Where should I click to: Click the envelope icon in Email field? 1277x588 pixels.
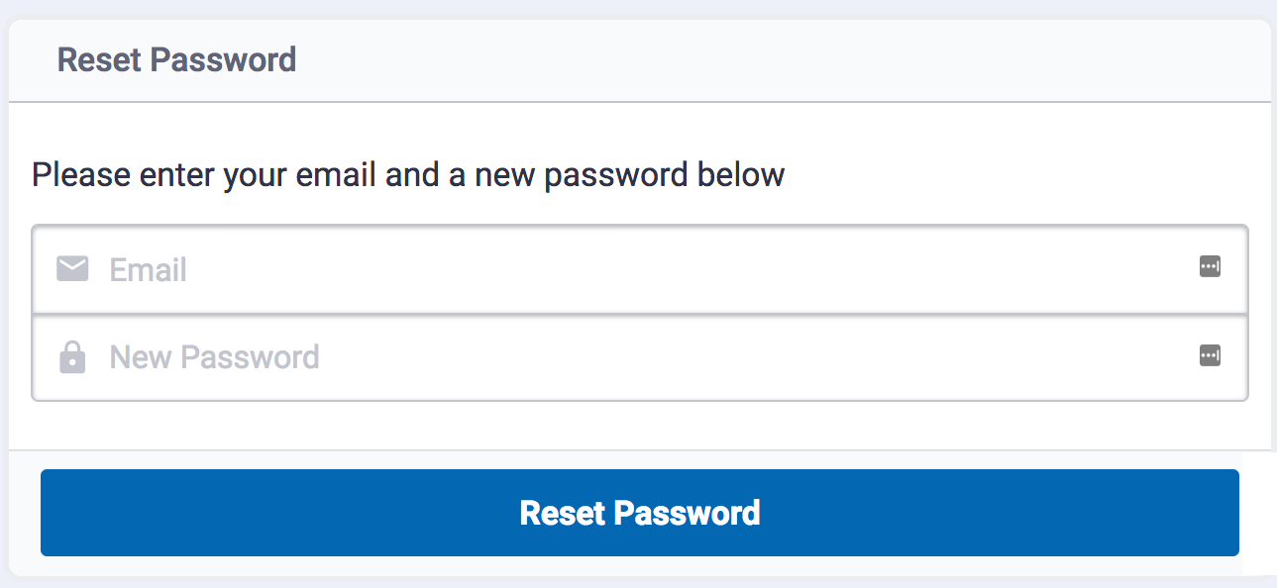pyautogui.click(x=72, y=268)
